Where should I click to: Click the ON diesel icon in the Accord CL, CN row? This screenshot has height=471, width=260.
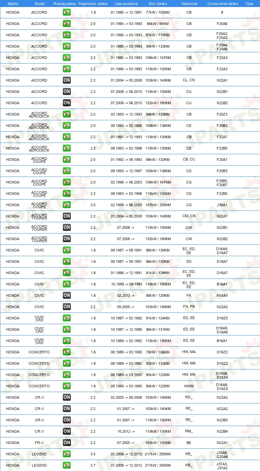(x=67, y=80)
